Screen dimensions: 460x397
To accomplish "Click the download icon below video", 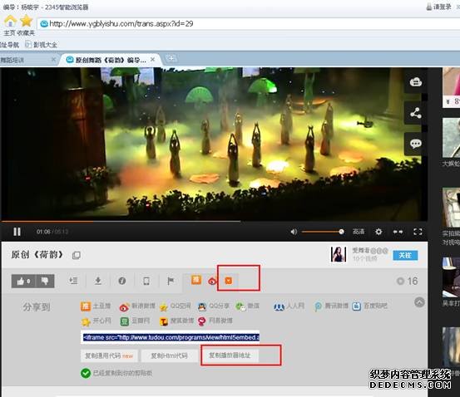I will [x=98, y=281].
